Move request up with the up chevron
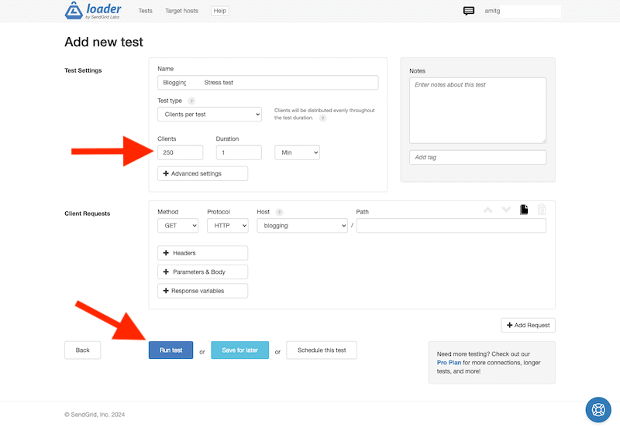 click(488, 210)
